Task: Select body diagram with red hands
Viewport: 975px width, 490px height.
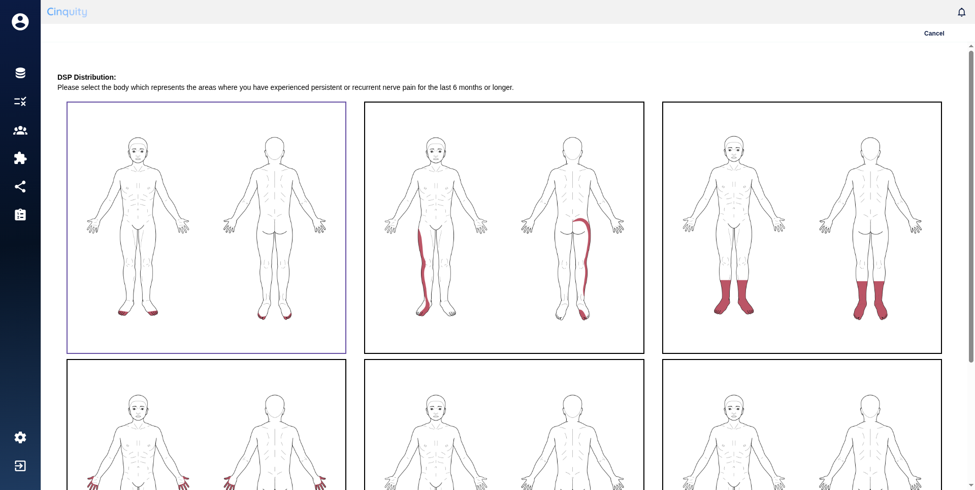Action: 206,424
